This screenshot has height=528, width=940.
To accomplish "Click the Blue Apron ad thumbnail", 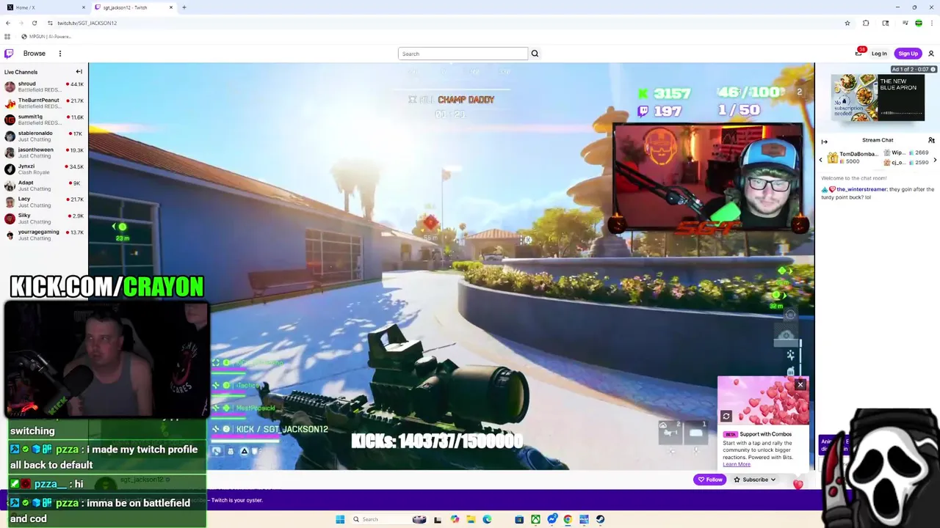I will tap(878, 98).
